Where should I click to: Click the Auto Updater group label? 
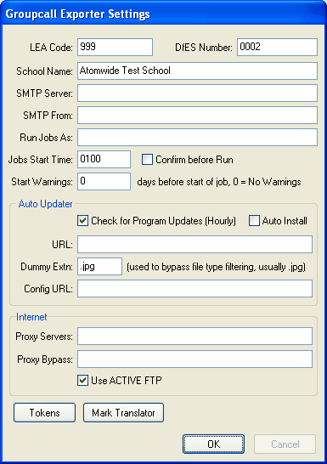coord(45,204)
